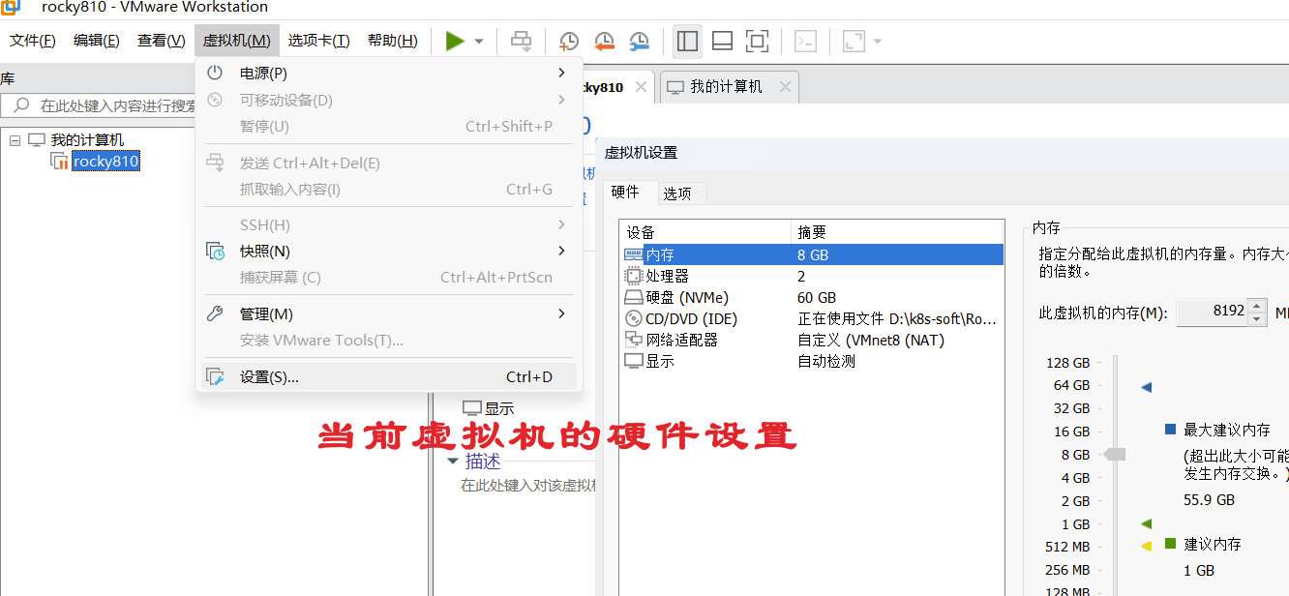Image resolution: width=1289 pixels, height=596 pixels.
Task: Open the 选项卡(T) menu
Action: coord(319,41)
